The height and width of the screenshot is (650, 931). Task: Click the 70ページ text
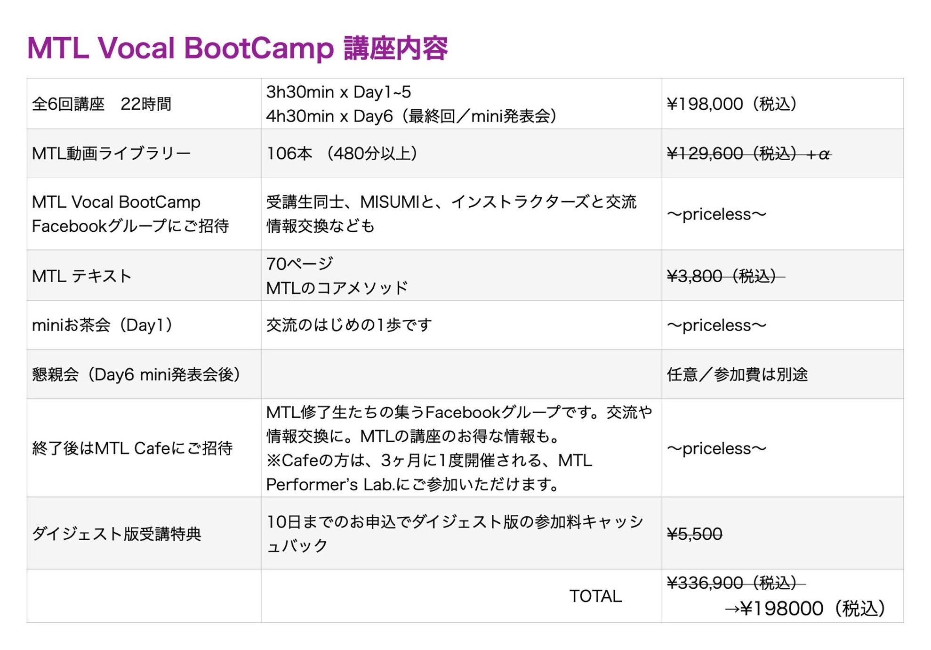[x=299, y=264]
